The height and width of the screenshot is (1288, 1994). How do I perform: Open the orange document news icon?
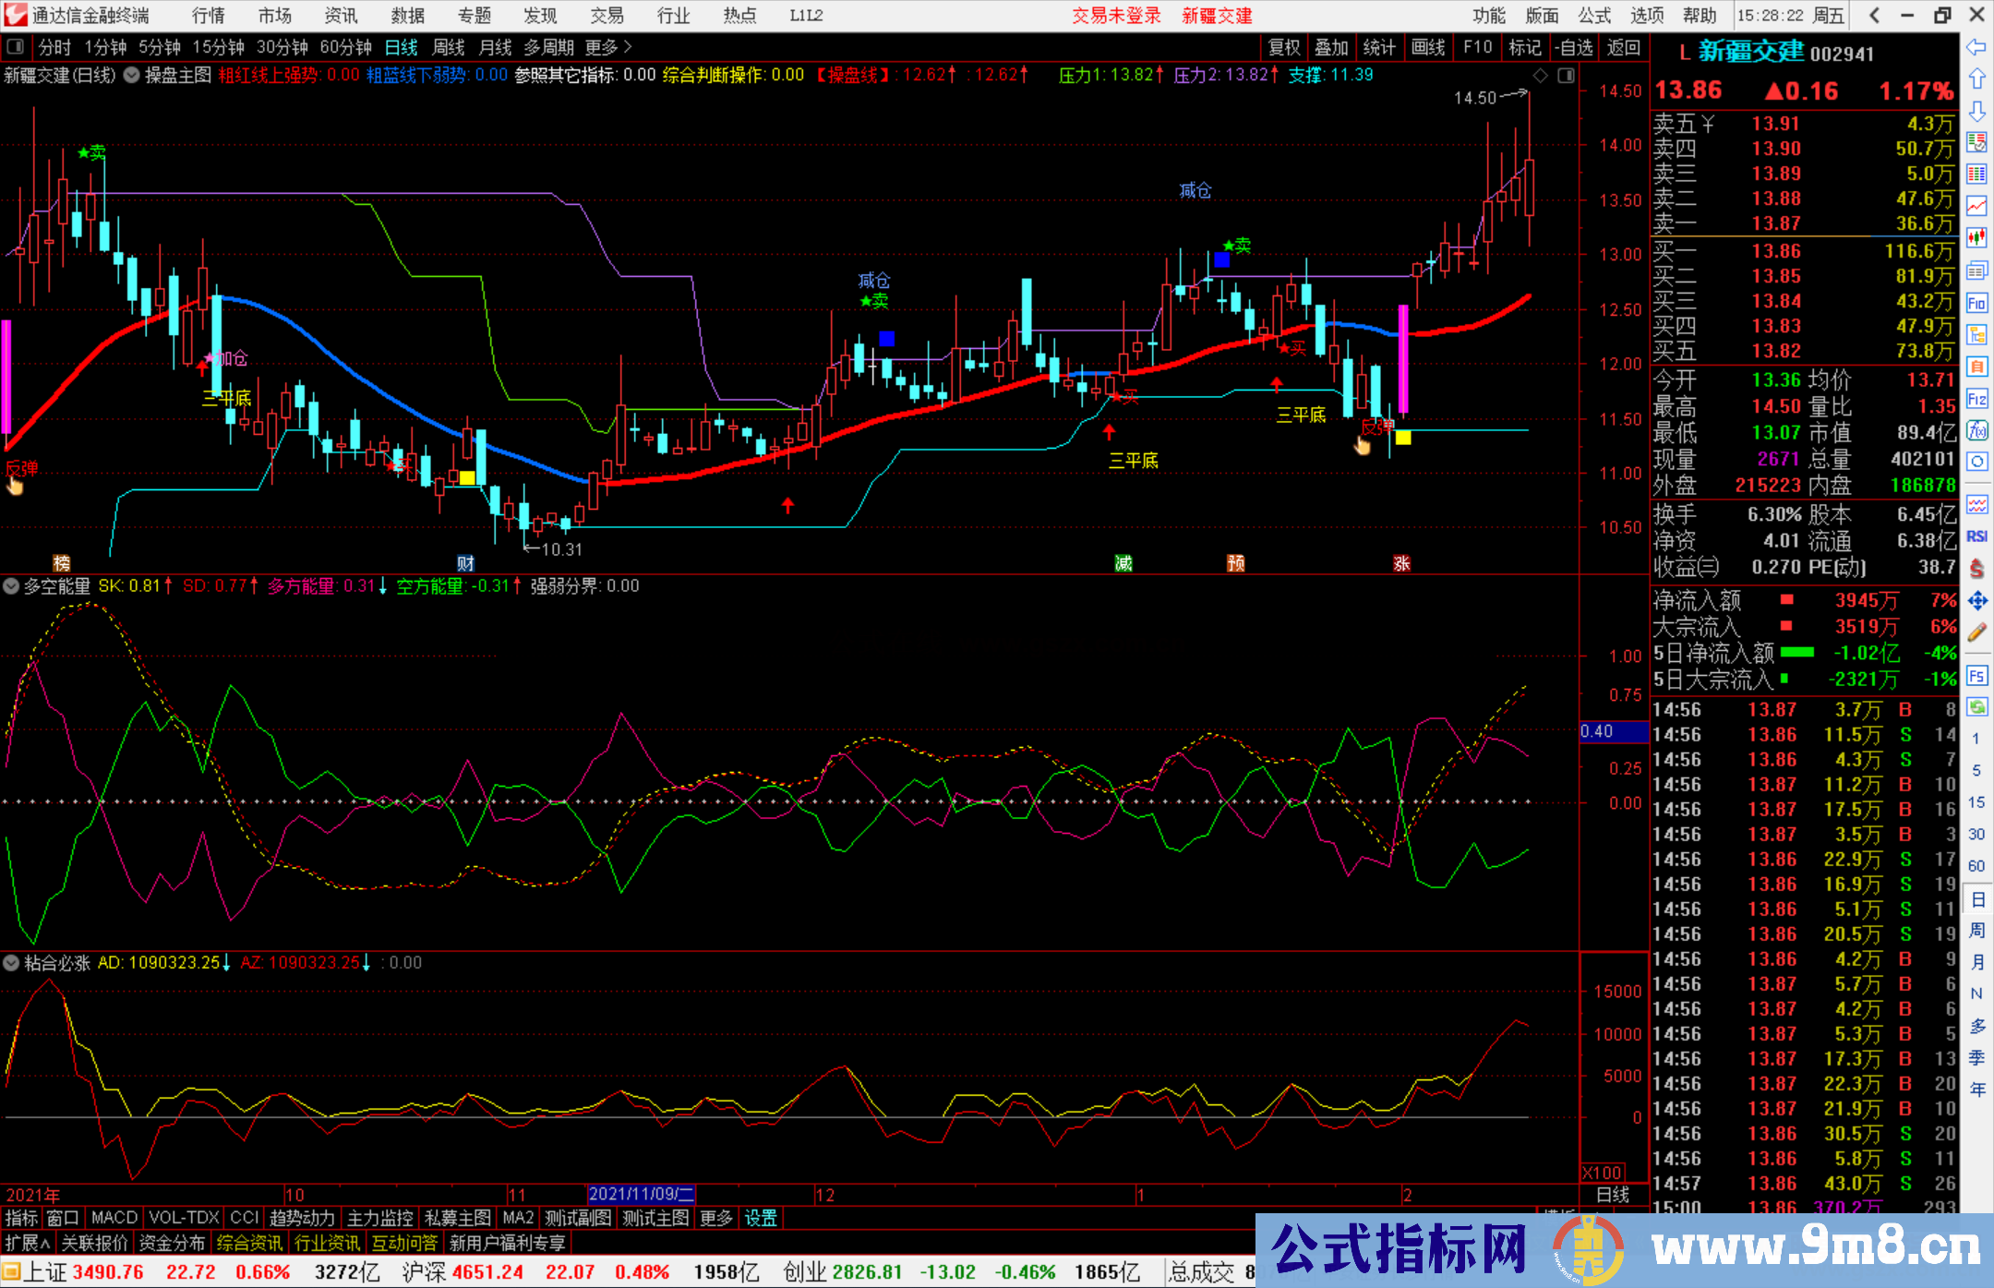[x=1976, y=367]
